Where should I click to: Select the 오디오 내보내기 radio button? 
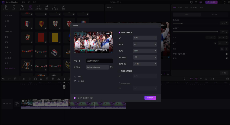click(120, 71)
